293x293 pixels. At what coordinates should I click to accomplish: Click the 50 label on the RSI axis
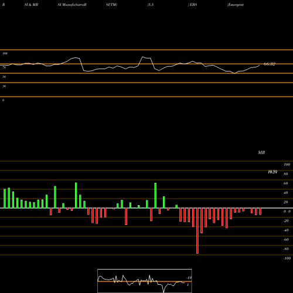point(4,77)
